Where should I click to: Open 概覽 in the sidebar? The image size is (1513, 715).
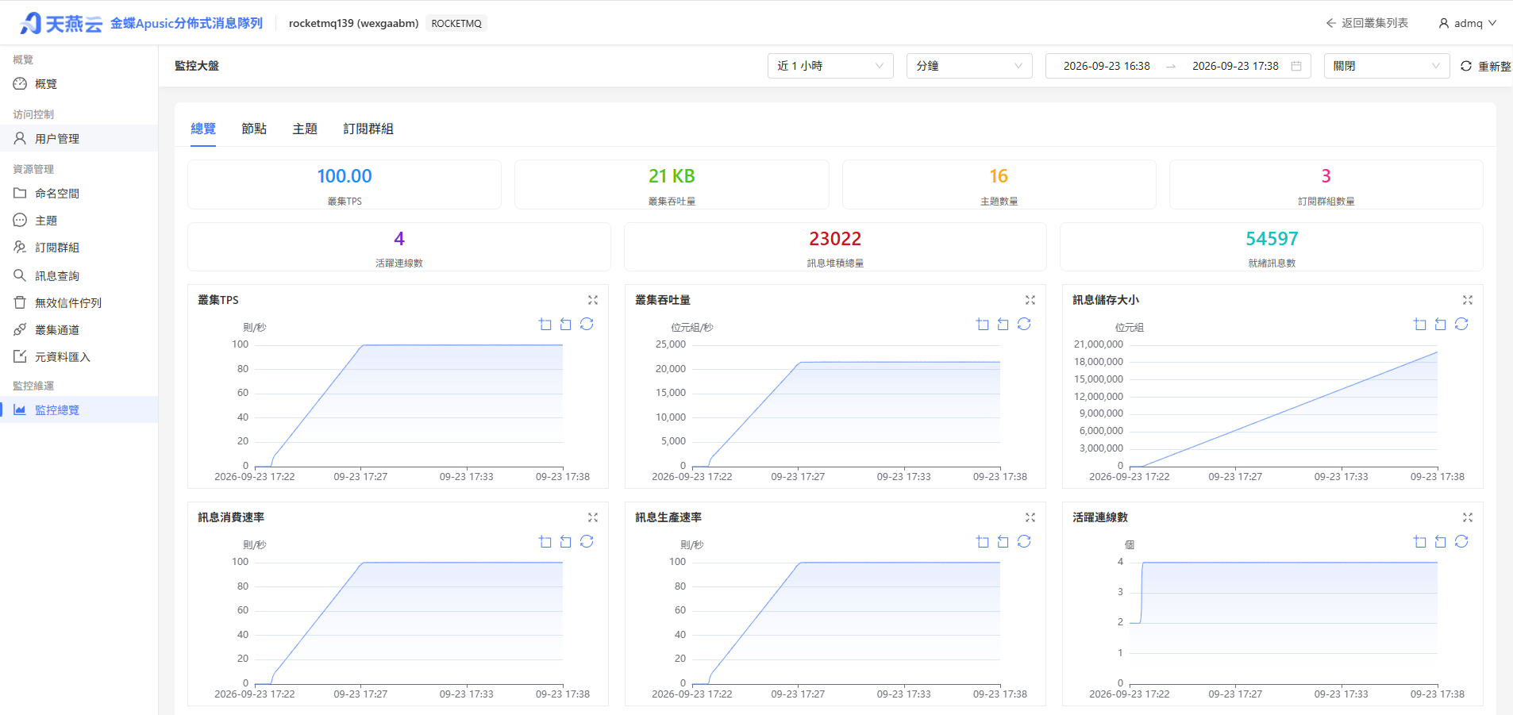[x=79, y=84]
